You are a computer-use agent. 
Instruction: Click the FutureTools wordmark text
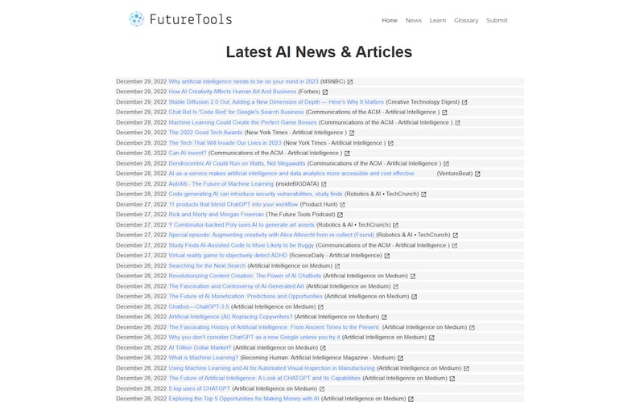(x=191, y=19)
